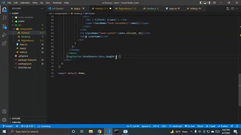The image size is (241, 135).
Task: Open the Edit menu
Action: pos(16,3)
